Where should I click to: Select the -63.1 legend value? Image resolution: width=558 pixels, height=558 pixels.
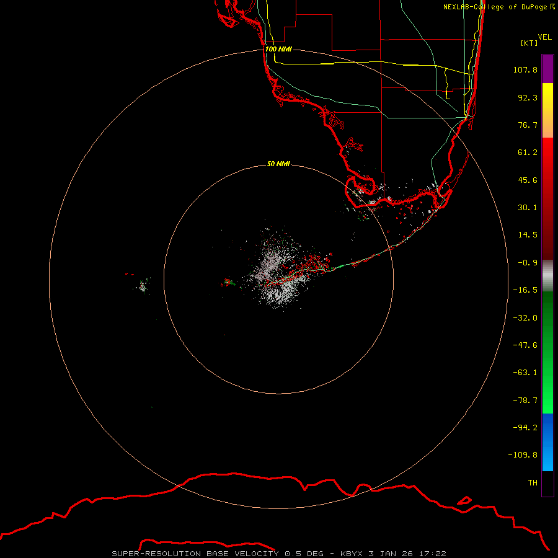click(525, 373)
